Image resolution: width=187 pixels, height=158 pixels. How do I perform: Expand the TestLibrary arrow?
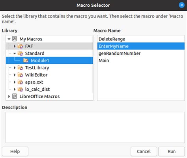15,68
